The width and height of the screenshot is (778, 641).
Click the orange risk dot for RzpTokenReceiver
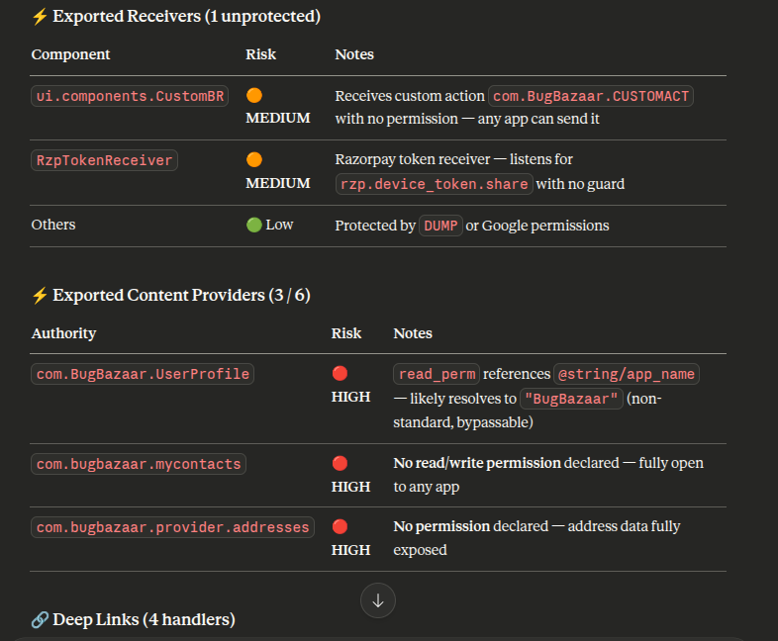click(x=254, y=159)
